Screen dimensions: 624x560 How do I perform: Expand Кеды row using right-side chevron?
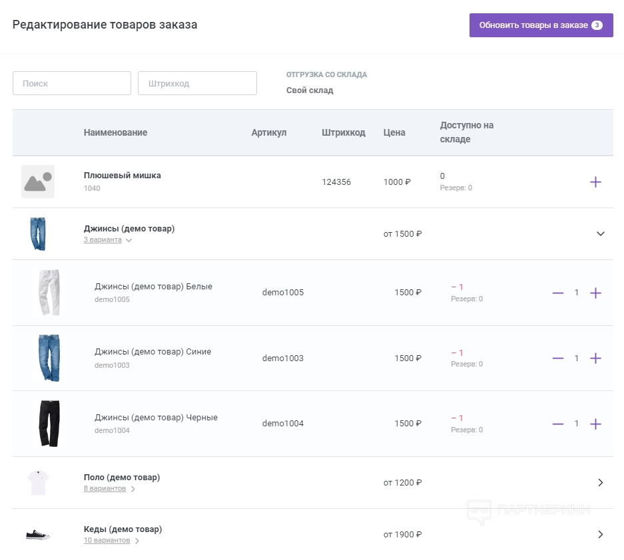click(600, 535)
